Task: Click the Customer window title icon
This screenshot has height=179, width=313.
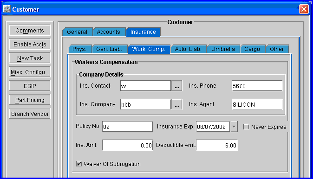Action: tap(7, 9)
